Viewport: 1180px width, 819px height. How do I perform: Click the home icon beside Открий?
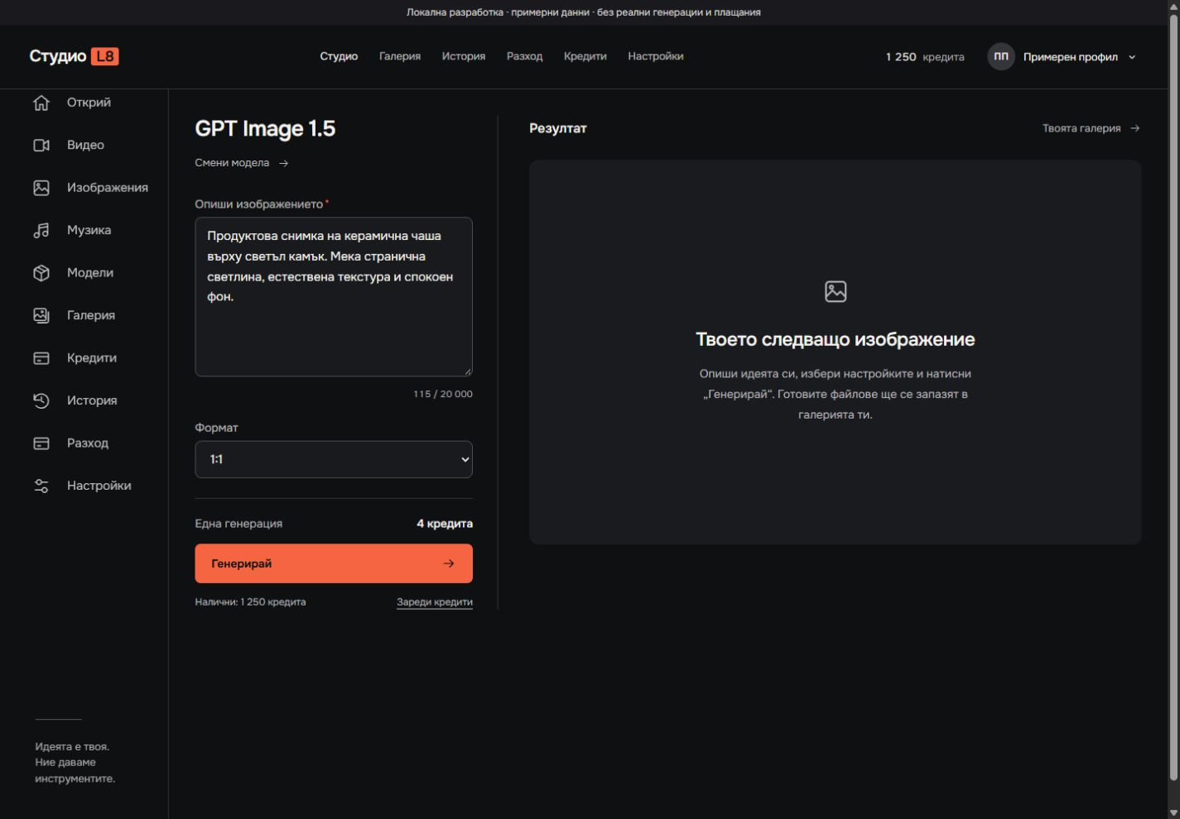tap(41, 103)
